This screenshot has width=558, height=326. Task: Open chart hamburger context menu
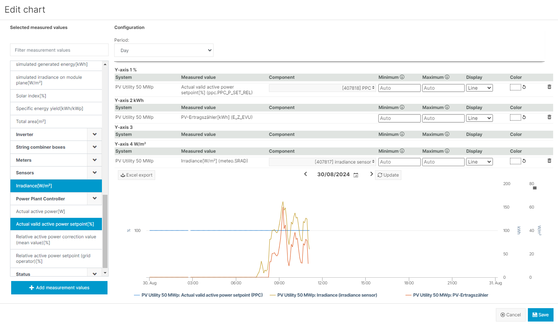pos(535,188)
